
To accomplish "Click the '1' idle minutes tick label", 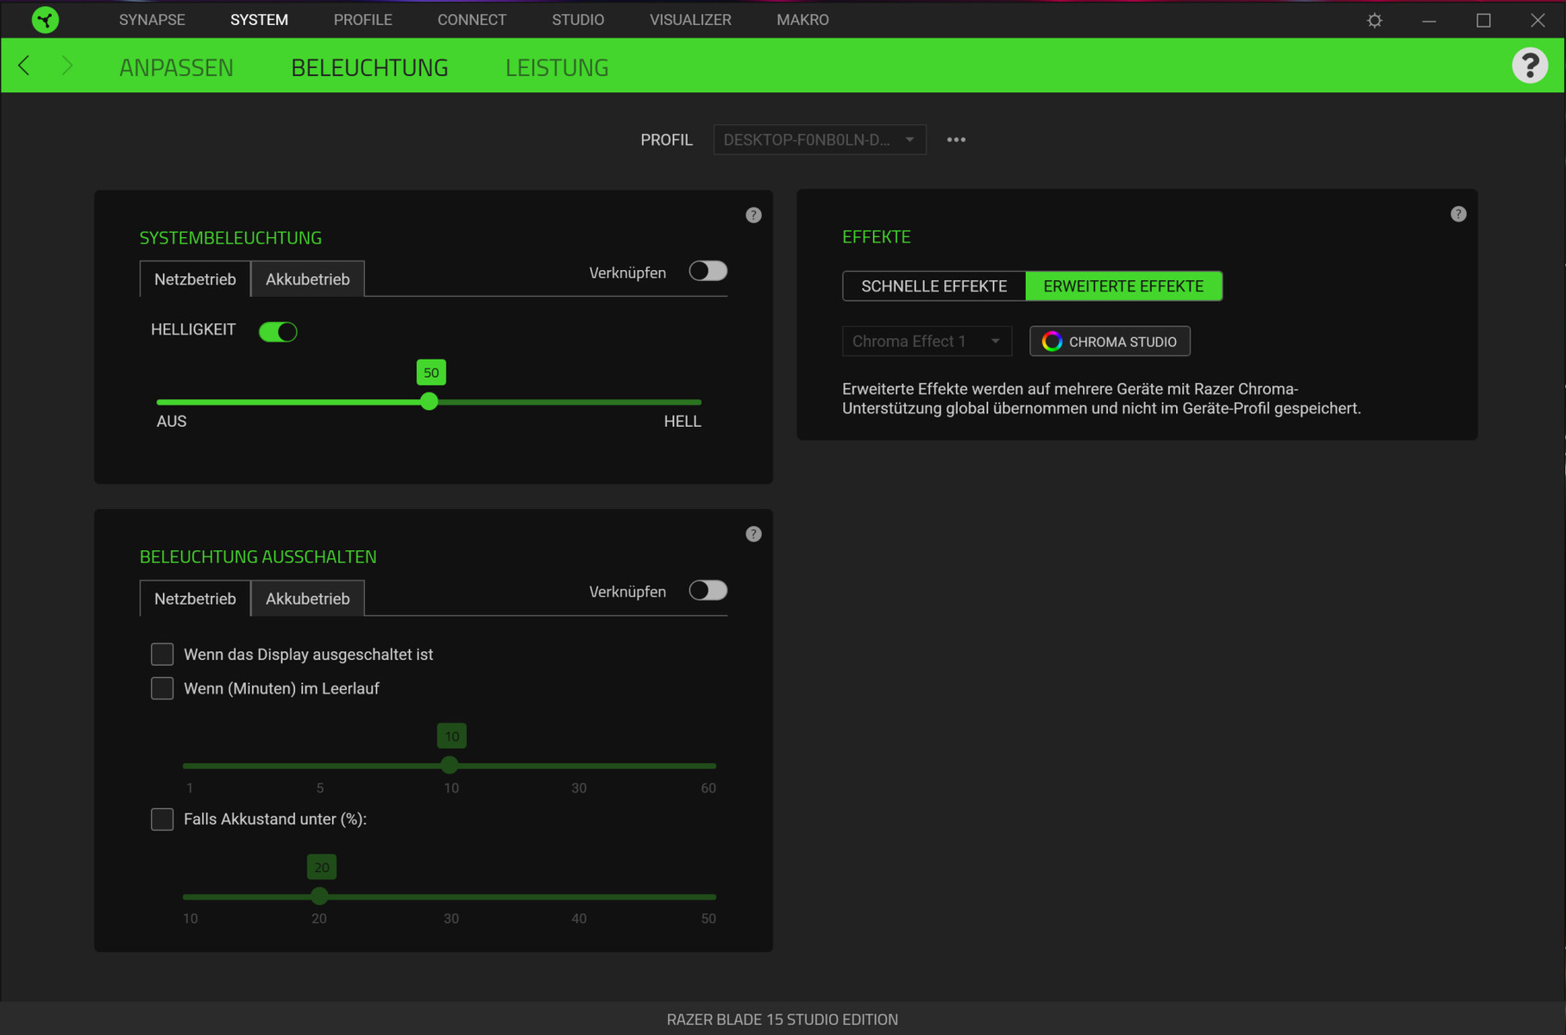I will [x=190, y=788].
